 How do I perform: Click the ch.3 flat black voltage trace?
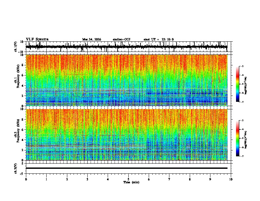[127, 168]
